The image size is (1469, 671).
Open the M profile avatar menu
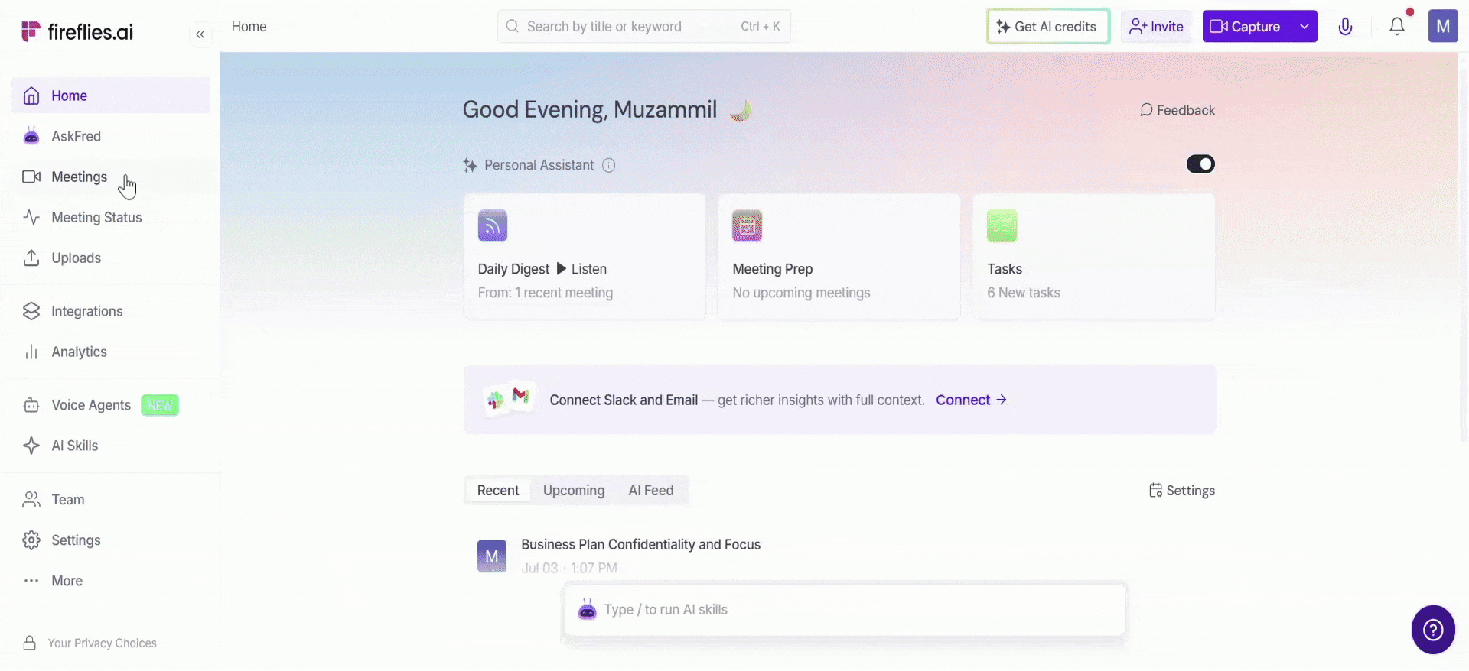click(x=1443, y=26)
